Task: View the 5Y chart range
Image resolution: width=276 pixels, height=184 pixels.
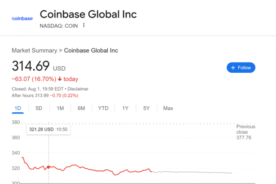Action: (146, 108)
